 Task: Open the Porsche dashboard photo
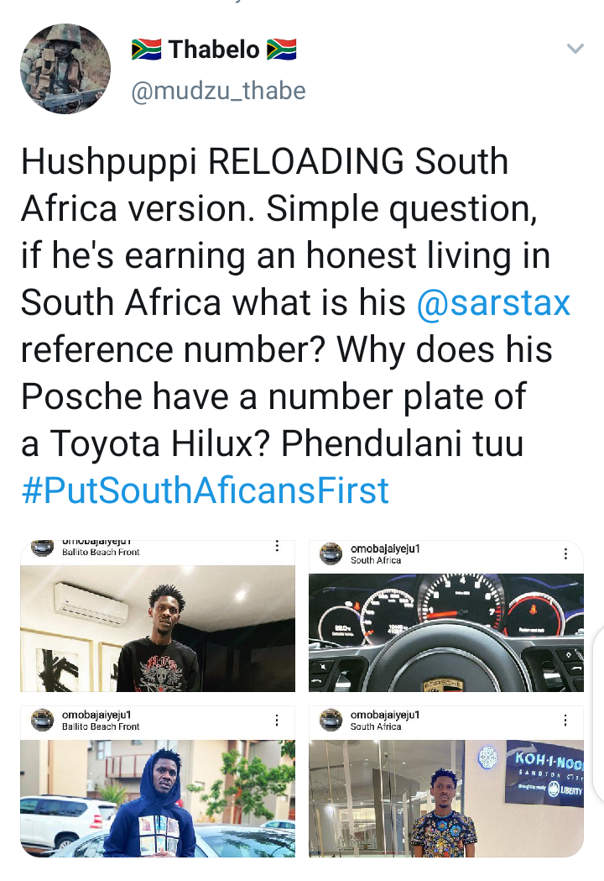(x=446, y=632)
